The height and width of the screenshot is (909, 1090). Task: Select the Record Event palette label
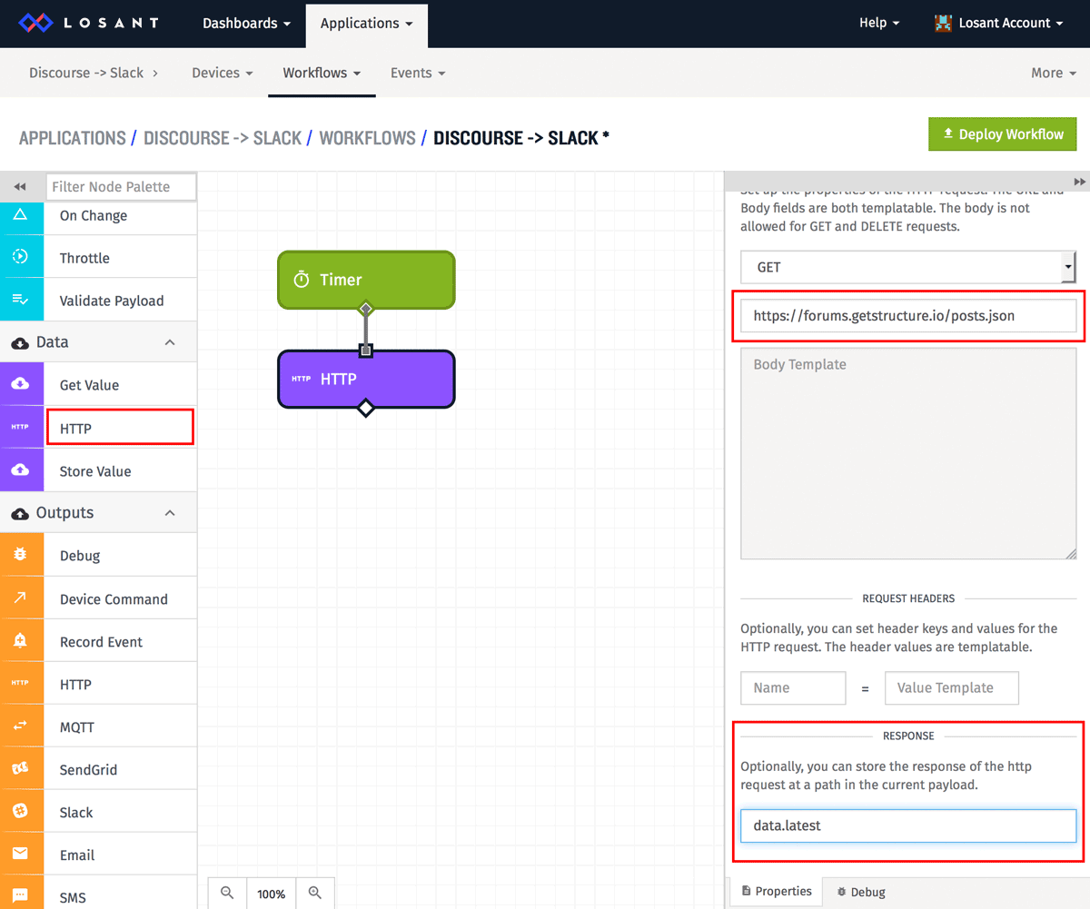coord(101,642)
